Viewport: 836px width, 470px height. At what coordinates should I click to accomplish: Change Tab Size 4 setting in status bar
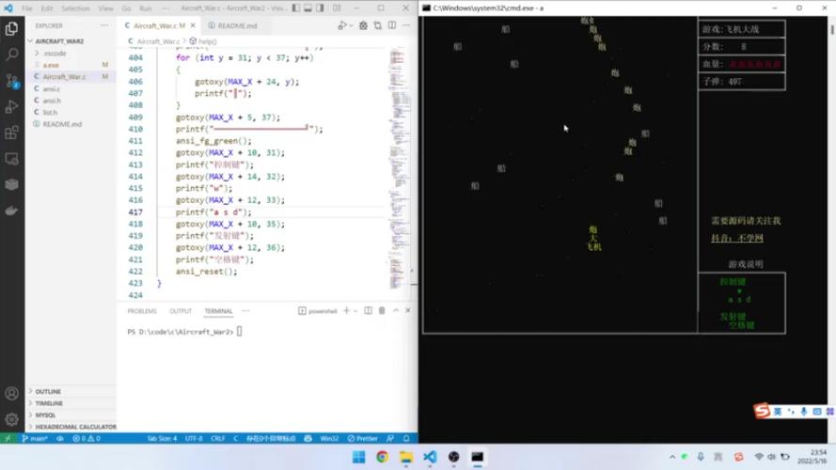162,439
